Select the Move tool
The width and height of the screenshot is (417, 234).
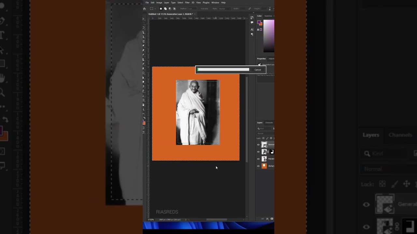[x=144, y=19]
